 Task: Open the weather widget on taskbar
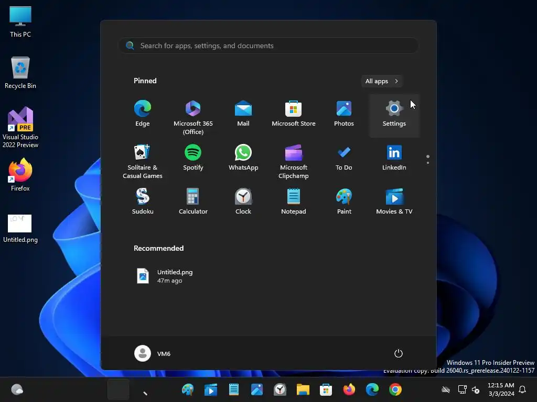(17, 389)
